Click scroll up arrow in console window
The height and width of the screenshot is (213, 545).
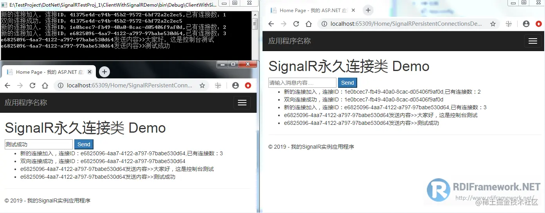[x=255, y=15]
